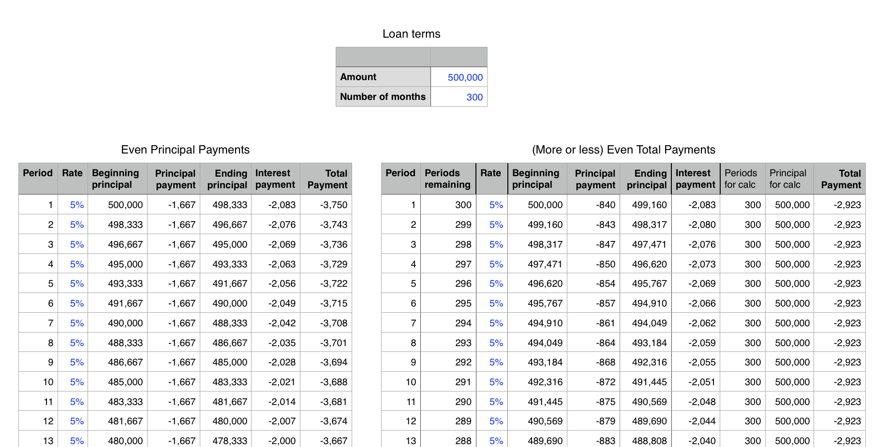Select the blue 300 Number of months value

(459, 97)
